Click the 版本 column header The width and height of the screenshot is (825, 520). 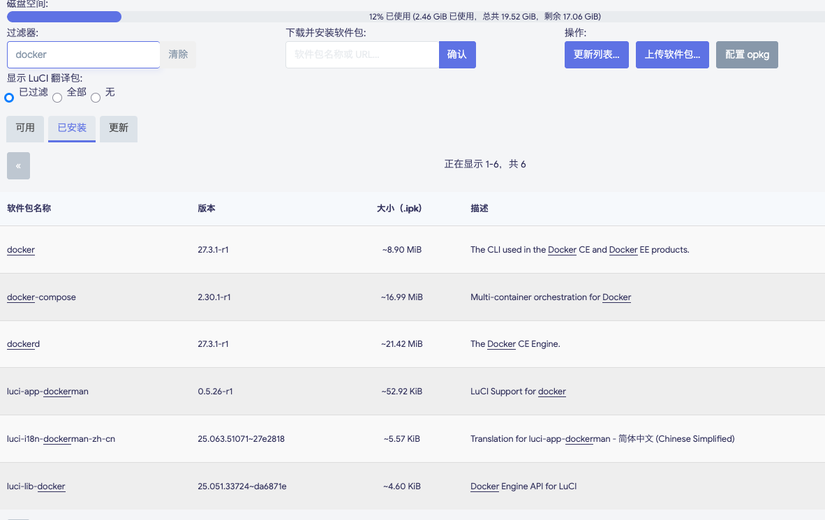[207, 209]
